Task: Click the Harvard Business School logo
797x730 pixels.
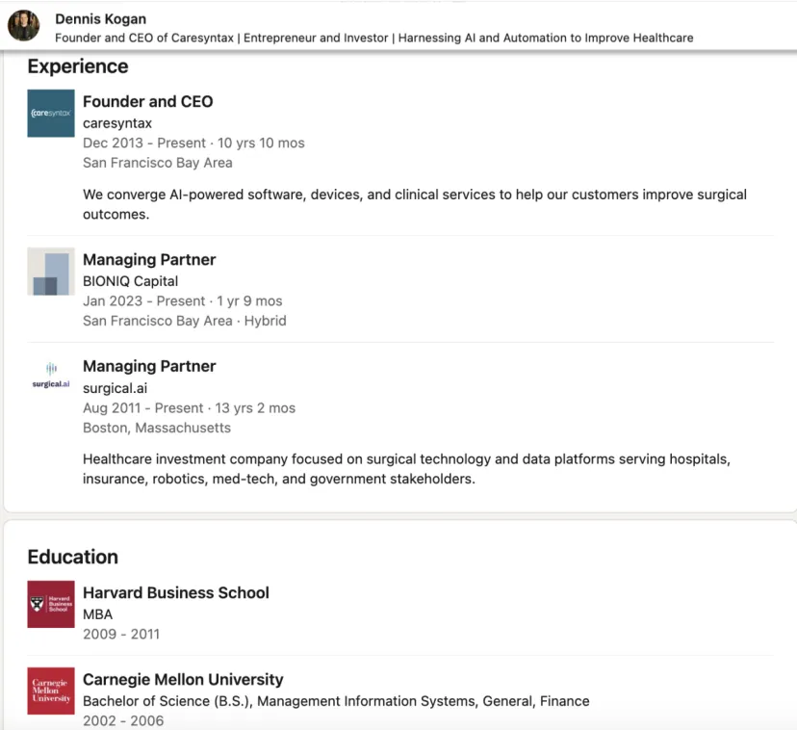Action: tap(51, 604)
